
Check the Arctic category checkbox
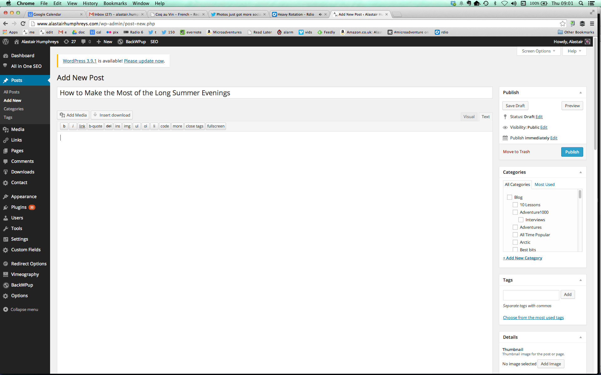(515, 242)
